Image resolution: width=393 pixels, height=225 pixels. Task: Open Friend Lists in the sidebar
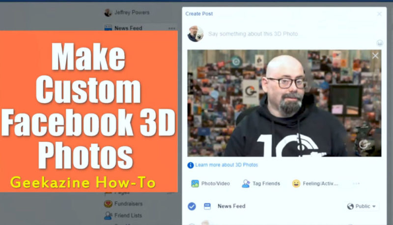(x=128, y=215)
